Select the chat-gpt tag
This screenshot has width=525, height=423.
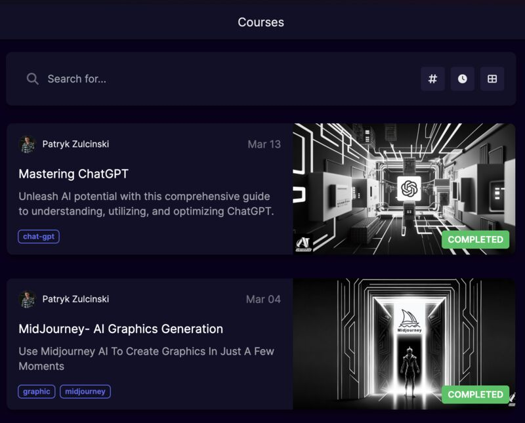pyautogui.click(x=39, y=237)
